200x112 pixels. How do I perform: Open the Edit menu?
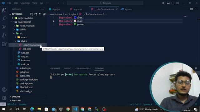pyautogui.click(x=16, y=3)
